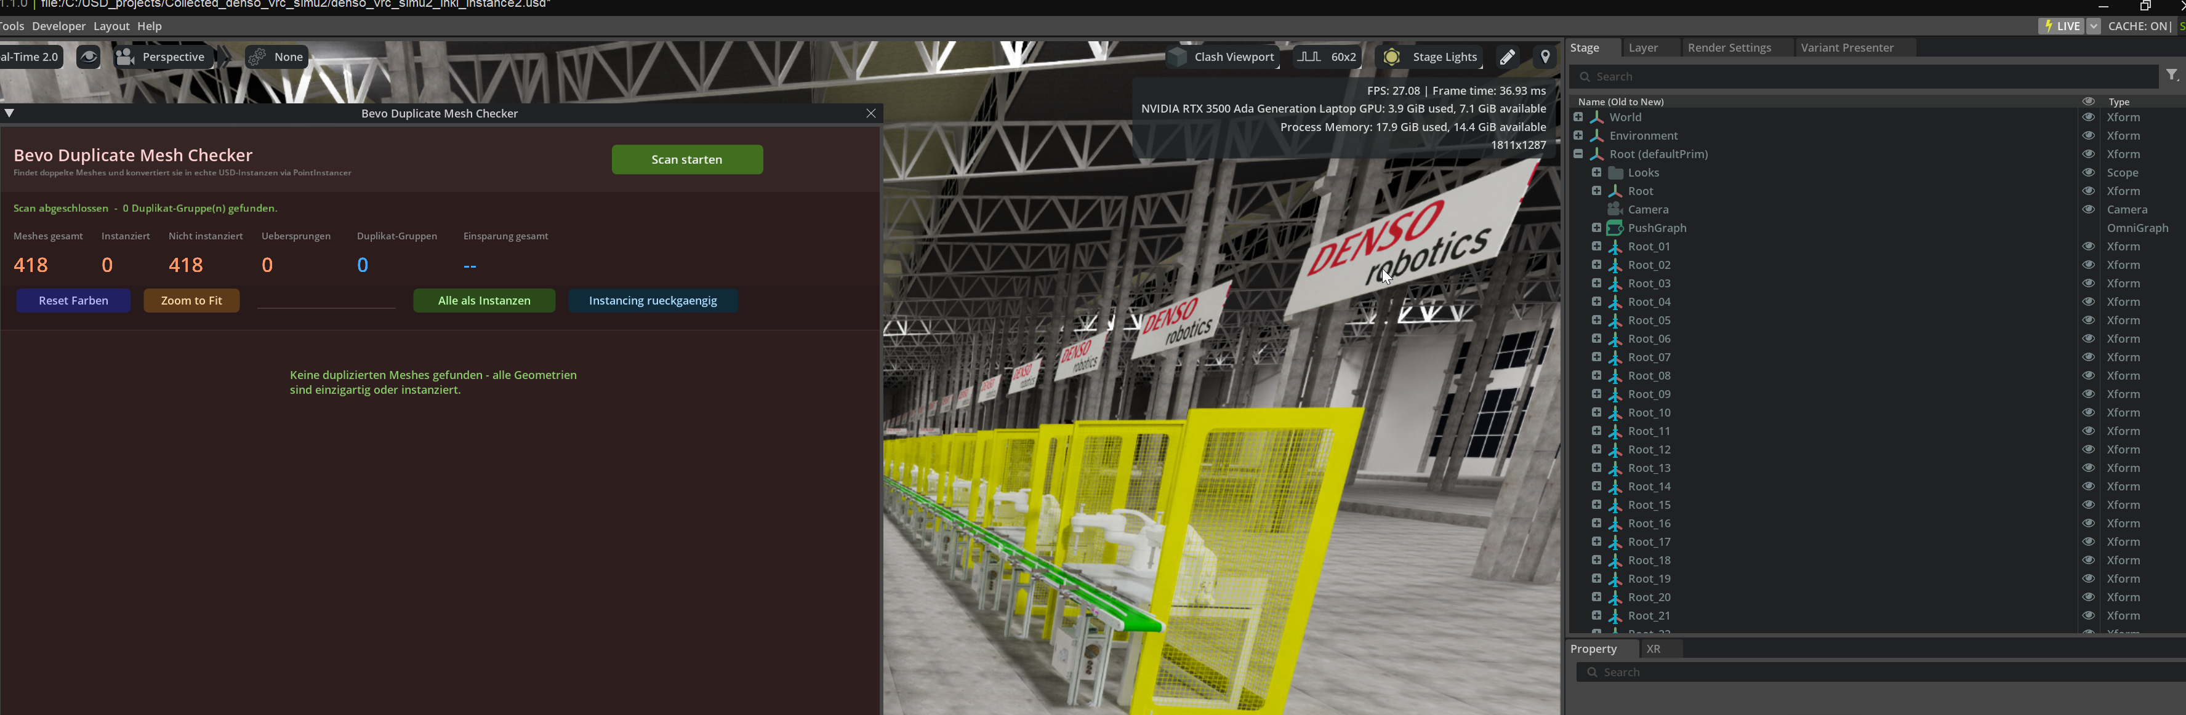Click the Stage panel search field
This screenshot has height=715, width=2186.
(1863, 76)
